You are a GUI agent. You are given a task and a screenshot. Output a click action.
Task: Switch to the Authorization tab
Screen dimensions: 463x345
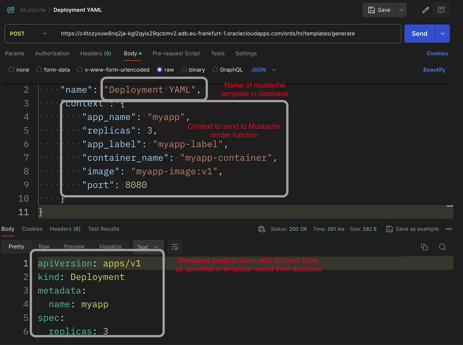pyautogui.click(x=52, y=54)
